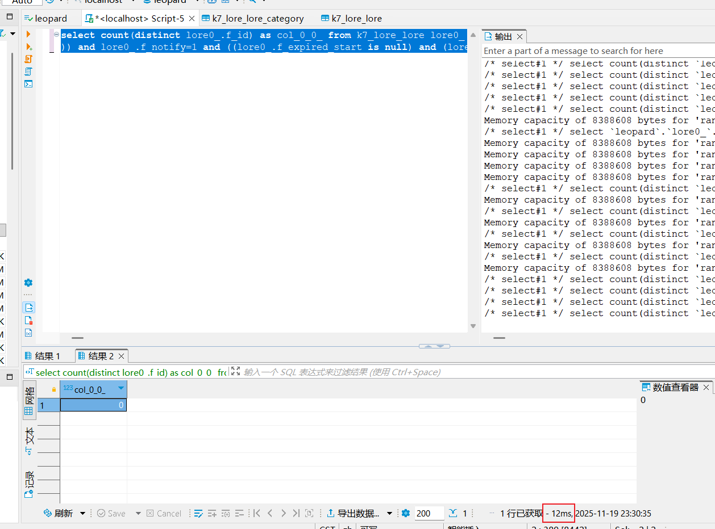Open 导出数据 export options dropdown arrow
Screen dimensions: 715x529
[389, 513]
